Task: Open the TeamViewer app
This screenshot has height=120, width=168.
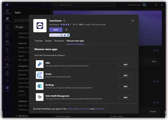Action: coord(56,30)
